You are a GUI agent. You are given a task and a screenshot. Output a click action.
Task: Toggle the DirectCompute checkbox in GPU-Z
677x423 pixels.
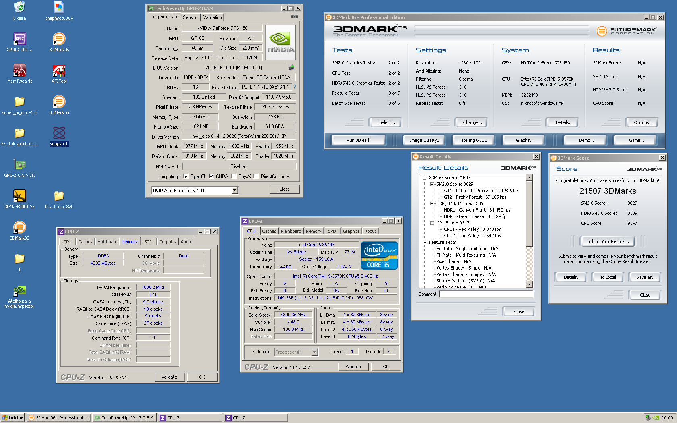(x=256, y=176)
